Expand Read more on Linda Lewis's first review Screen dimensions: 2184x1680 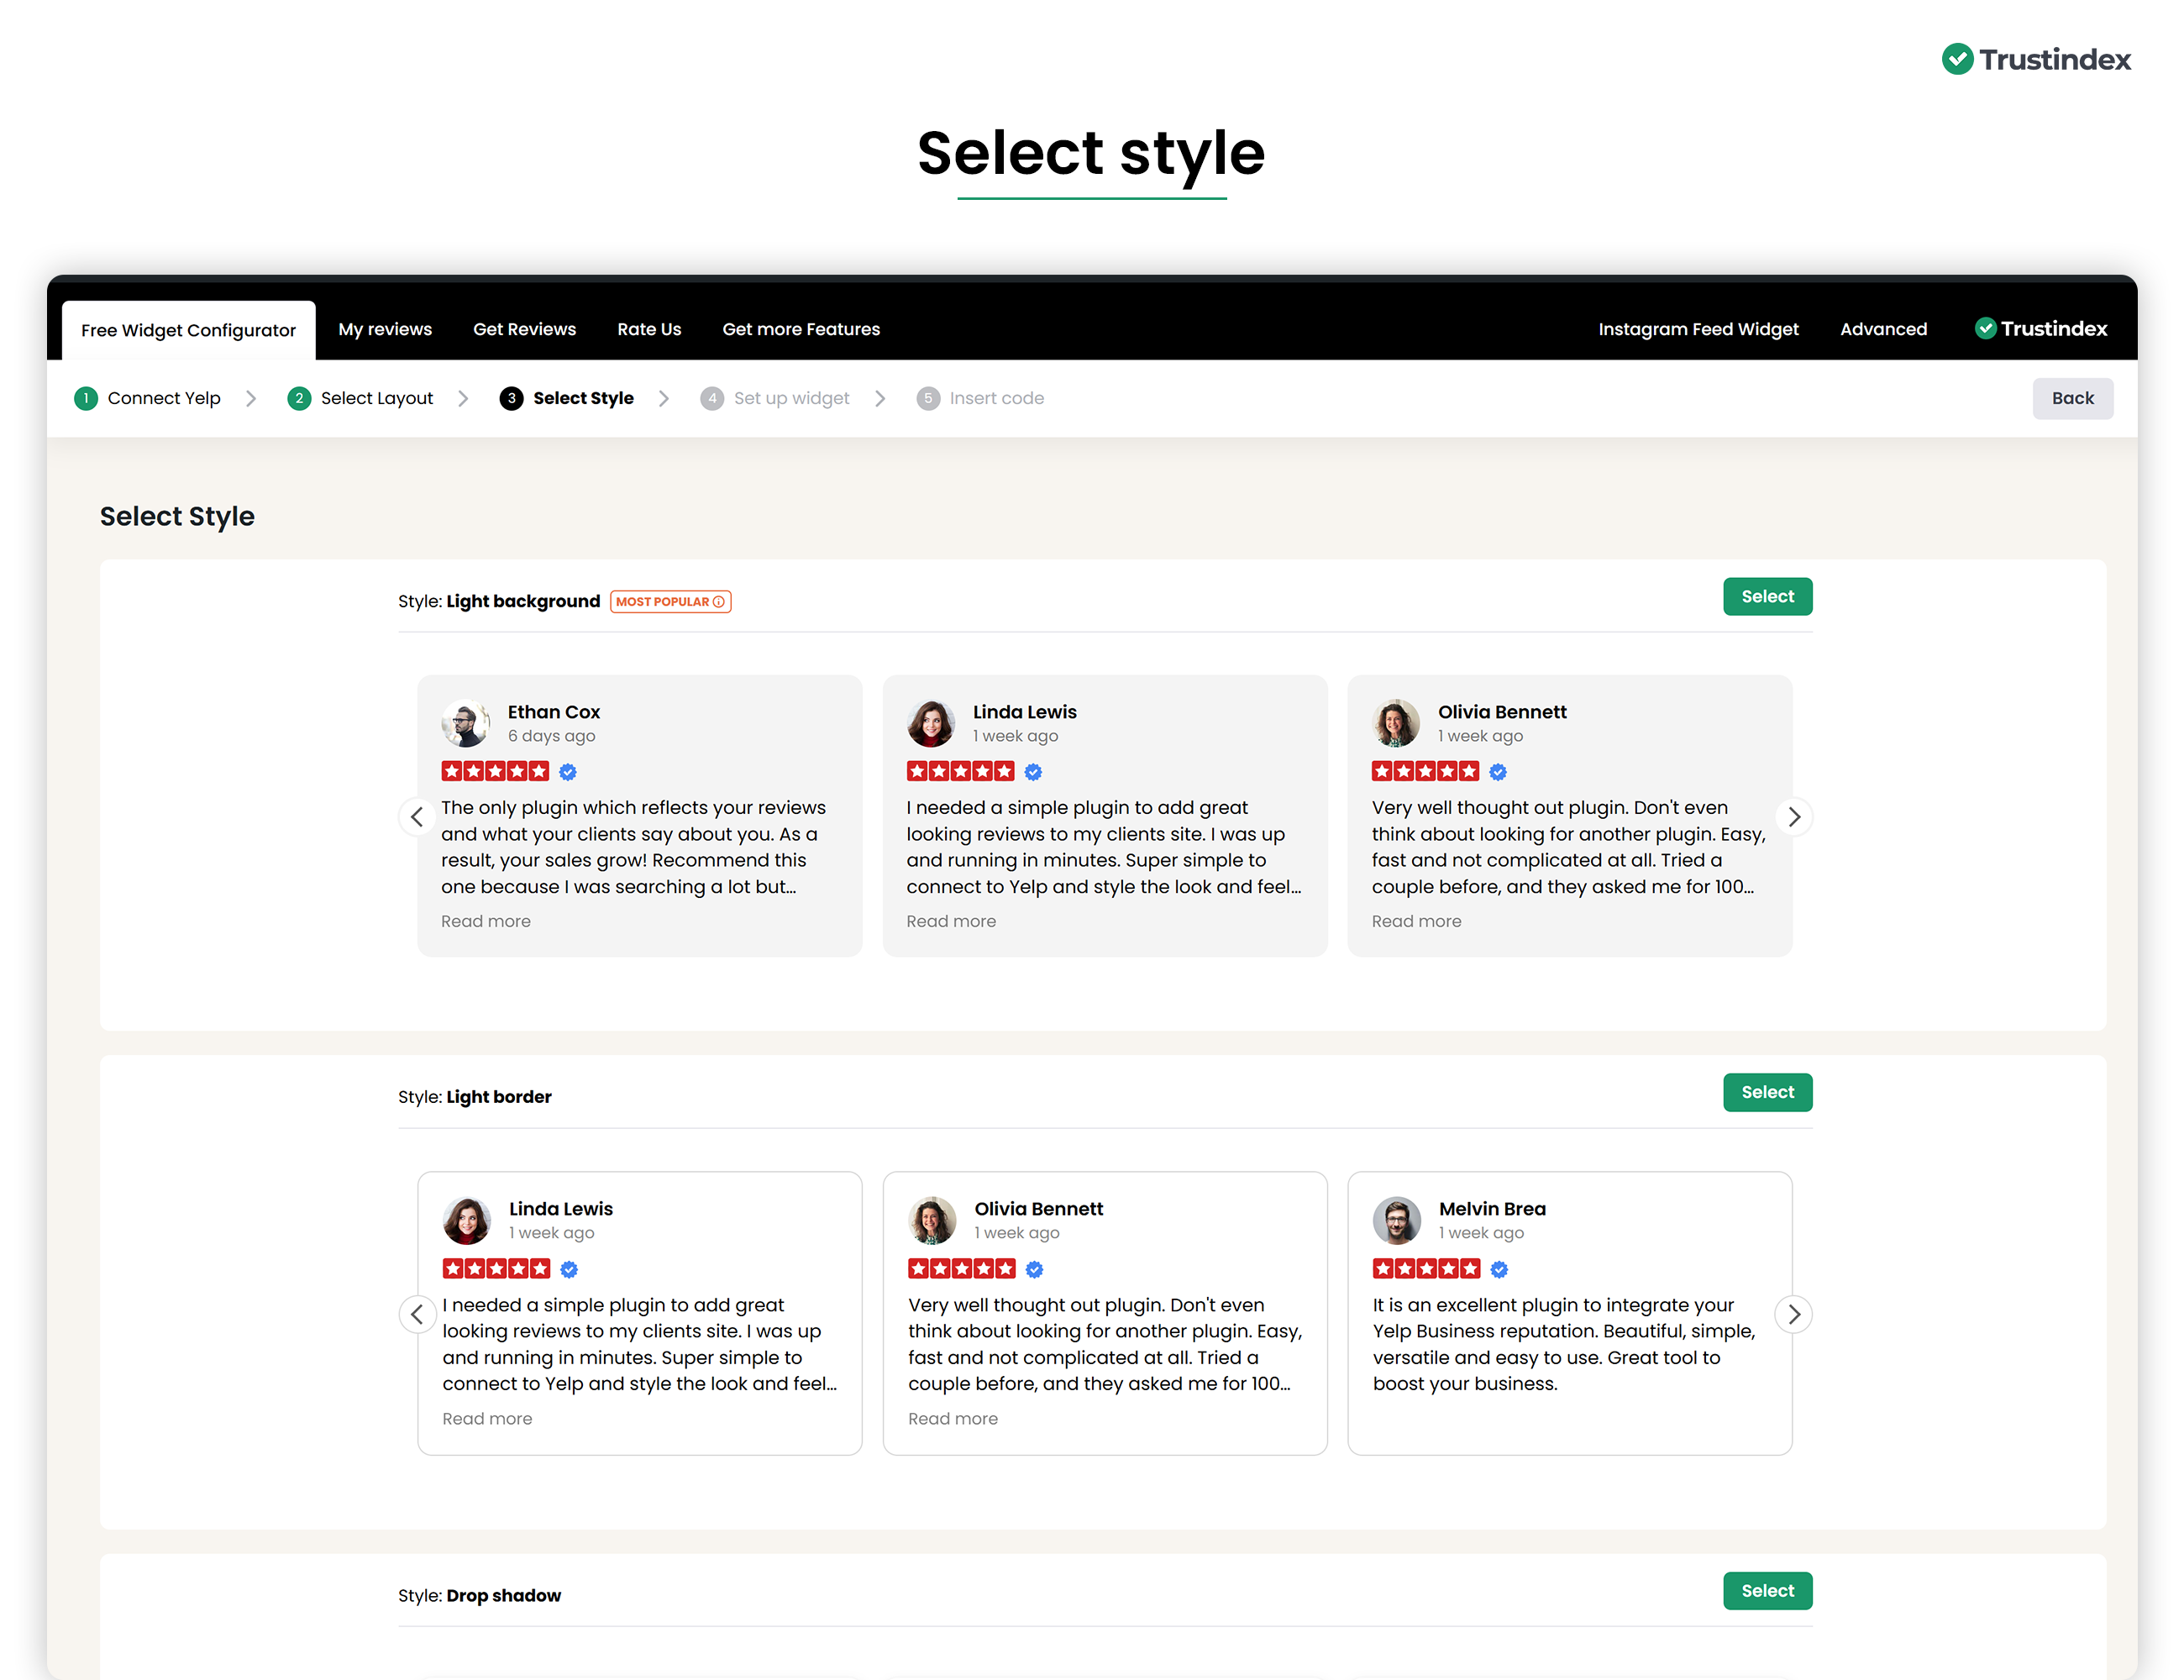click(950, 922)
